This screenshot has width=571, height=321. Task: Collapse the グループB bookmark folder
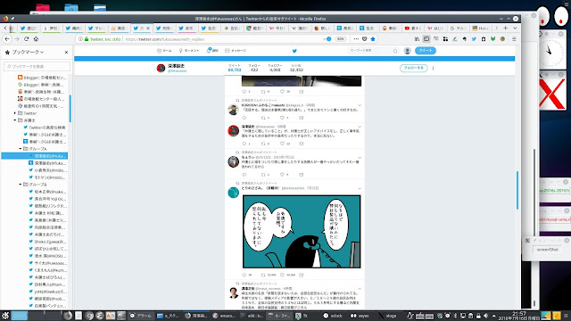coord(21,185)
